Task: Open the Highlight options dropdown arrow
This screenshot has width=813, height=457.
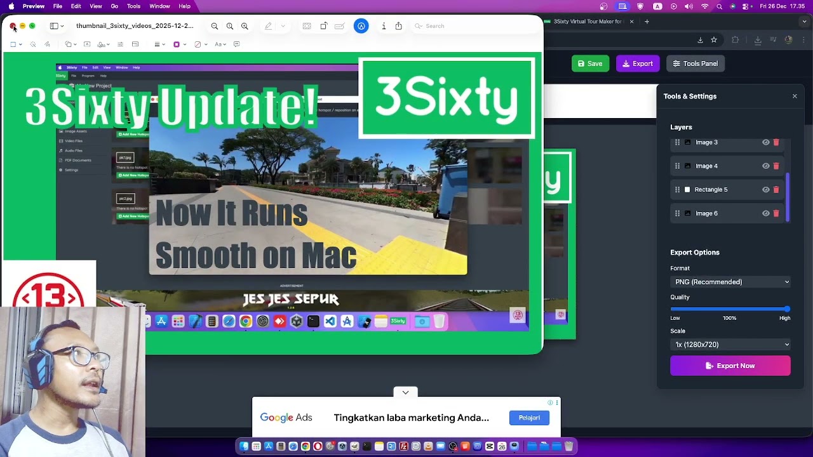Action: coord(283,26)
